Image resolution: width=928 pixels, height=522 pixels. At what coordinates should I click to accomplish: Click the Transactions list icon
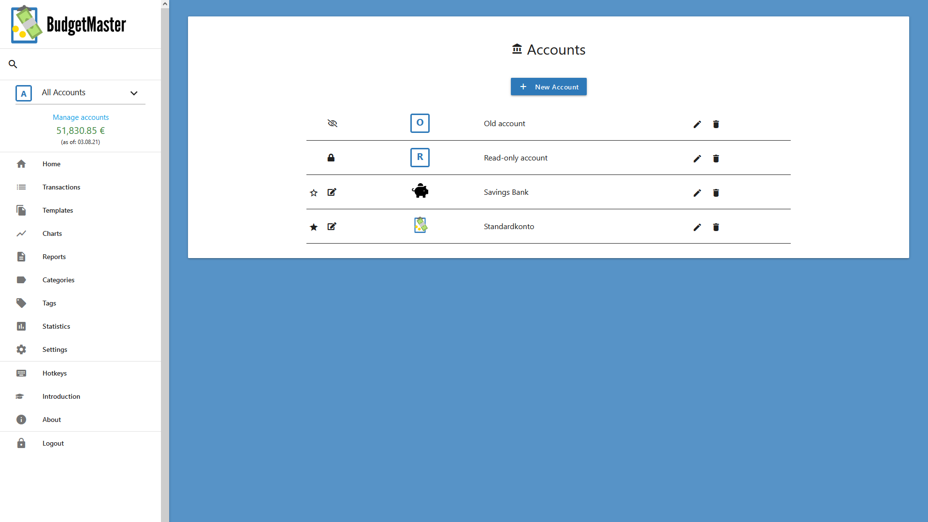click(x=21, y=187)
